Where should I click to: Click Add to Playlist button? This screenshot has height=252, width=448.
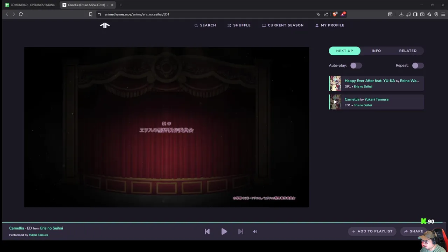coord(372,231)
